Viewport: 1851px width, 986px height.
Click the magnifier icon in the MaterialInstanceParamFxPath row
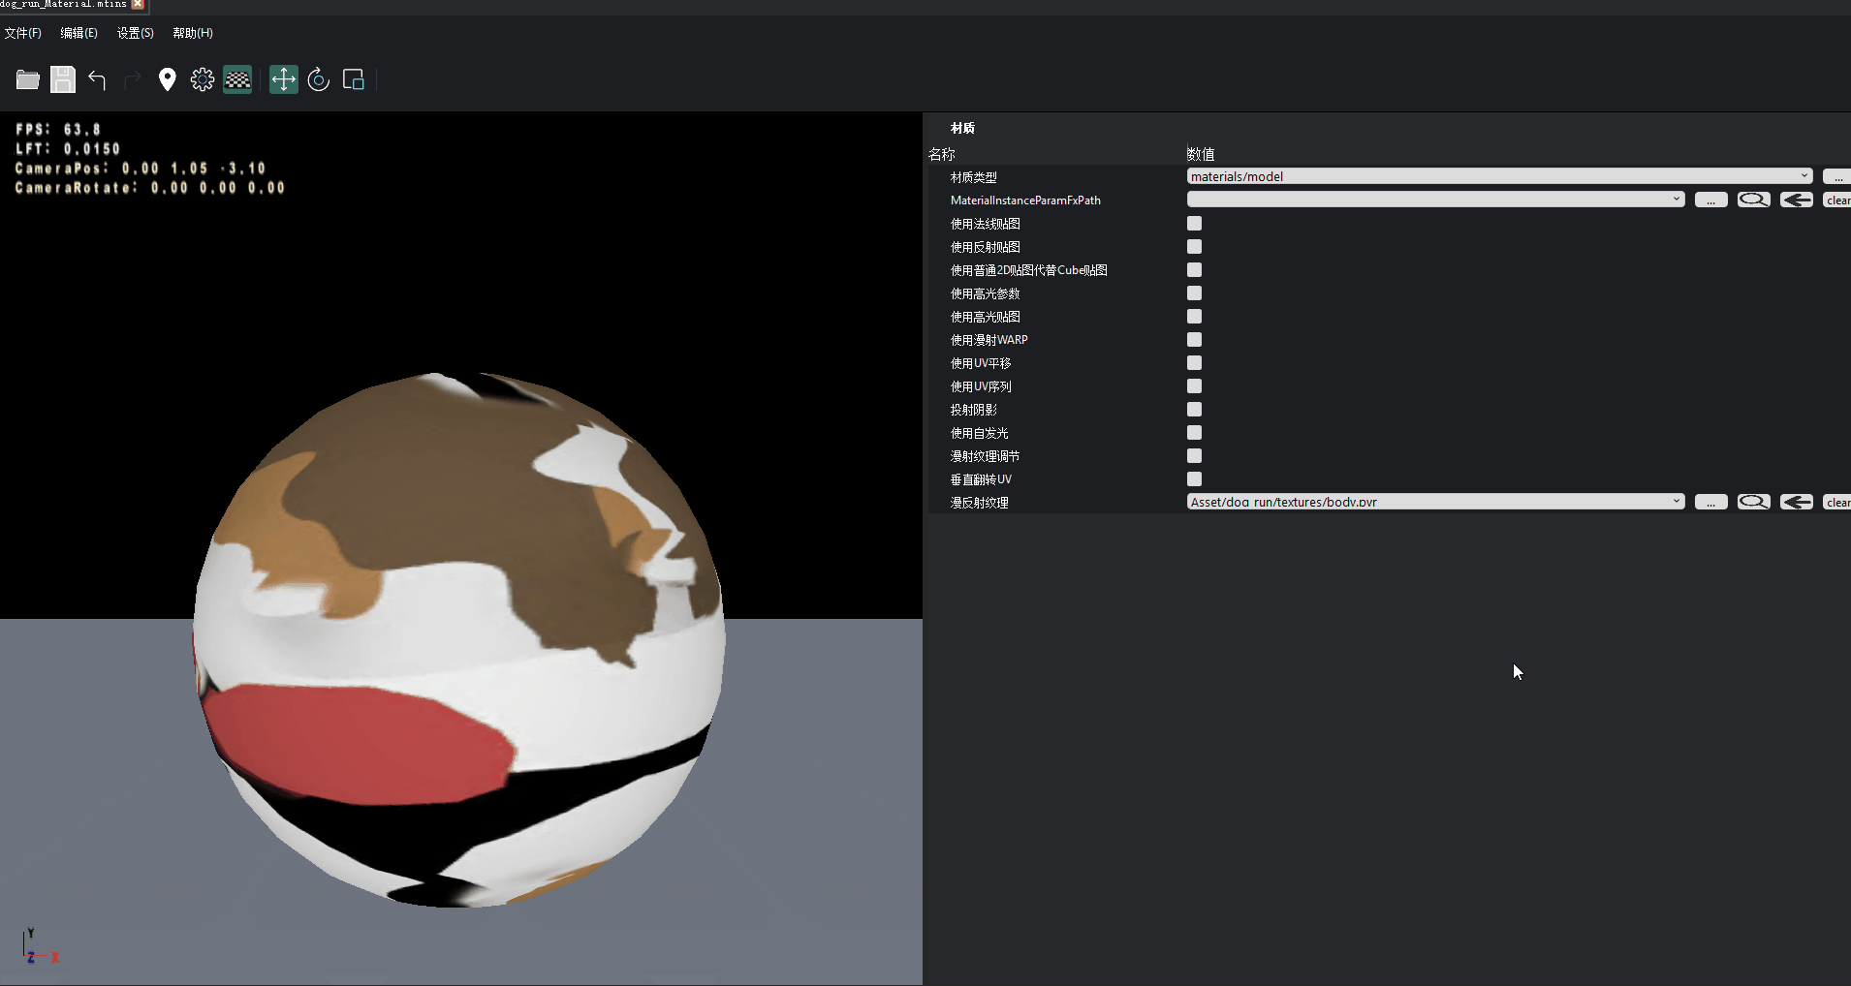(x=1753, y=200)
